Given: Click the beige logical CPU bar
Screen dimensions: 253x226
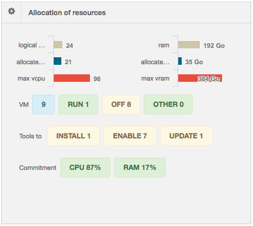Looking at the screenshot, I should point(58,44).
